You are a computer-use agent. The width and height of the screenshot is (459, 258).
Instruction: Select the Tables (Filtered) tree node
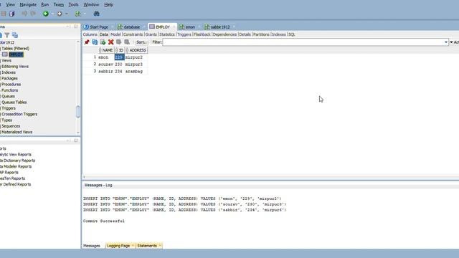tap(15, 49)
